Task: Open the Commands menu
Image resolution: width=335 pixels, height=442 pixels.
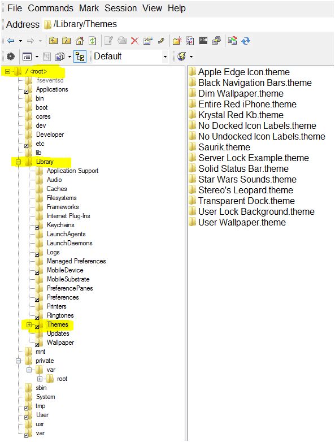Action: coord(50,8)
